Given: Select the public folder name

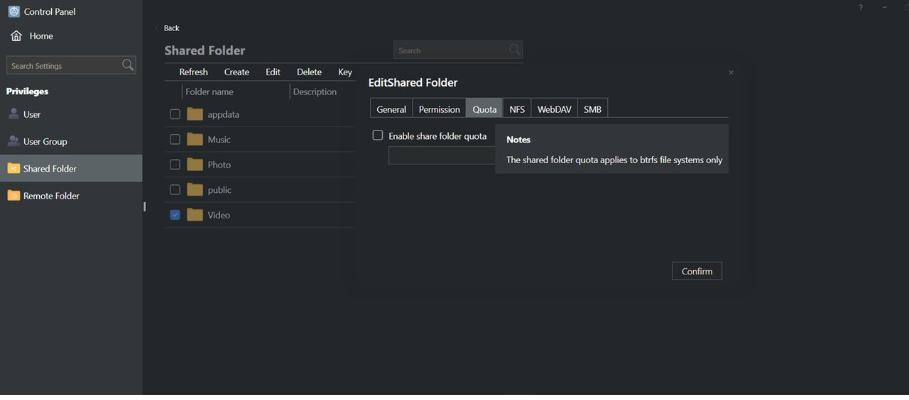Looking at the screenshot, I should [219, 190].
